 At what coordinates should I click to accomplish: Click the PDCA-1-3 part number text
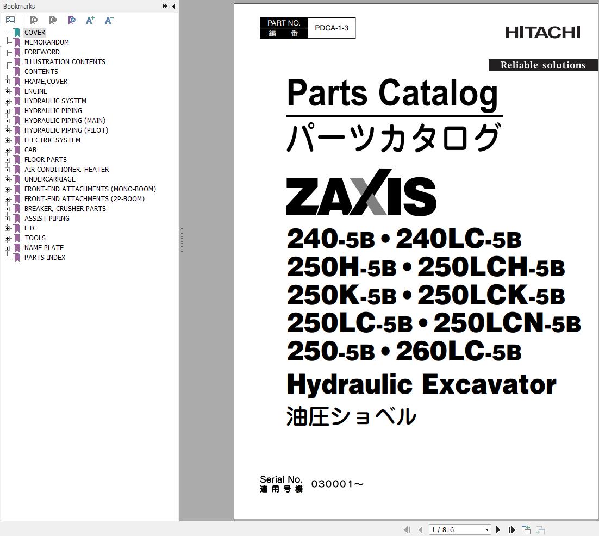coord(332,28)
